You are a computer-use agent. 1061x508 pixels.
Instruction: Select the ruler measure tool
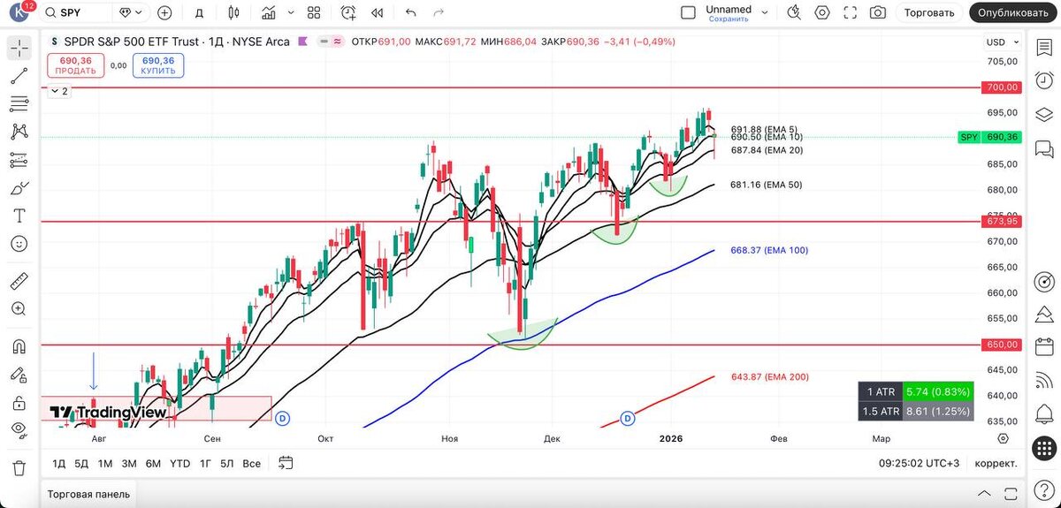(x=19, y=281)
